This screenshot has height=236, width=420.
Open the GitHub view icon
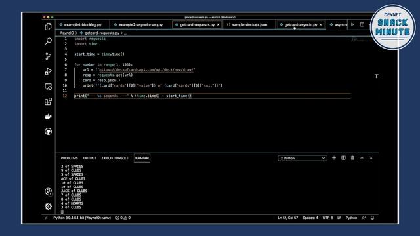pos(48,131)
